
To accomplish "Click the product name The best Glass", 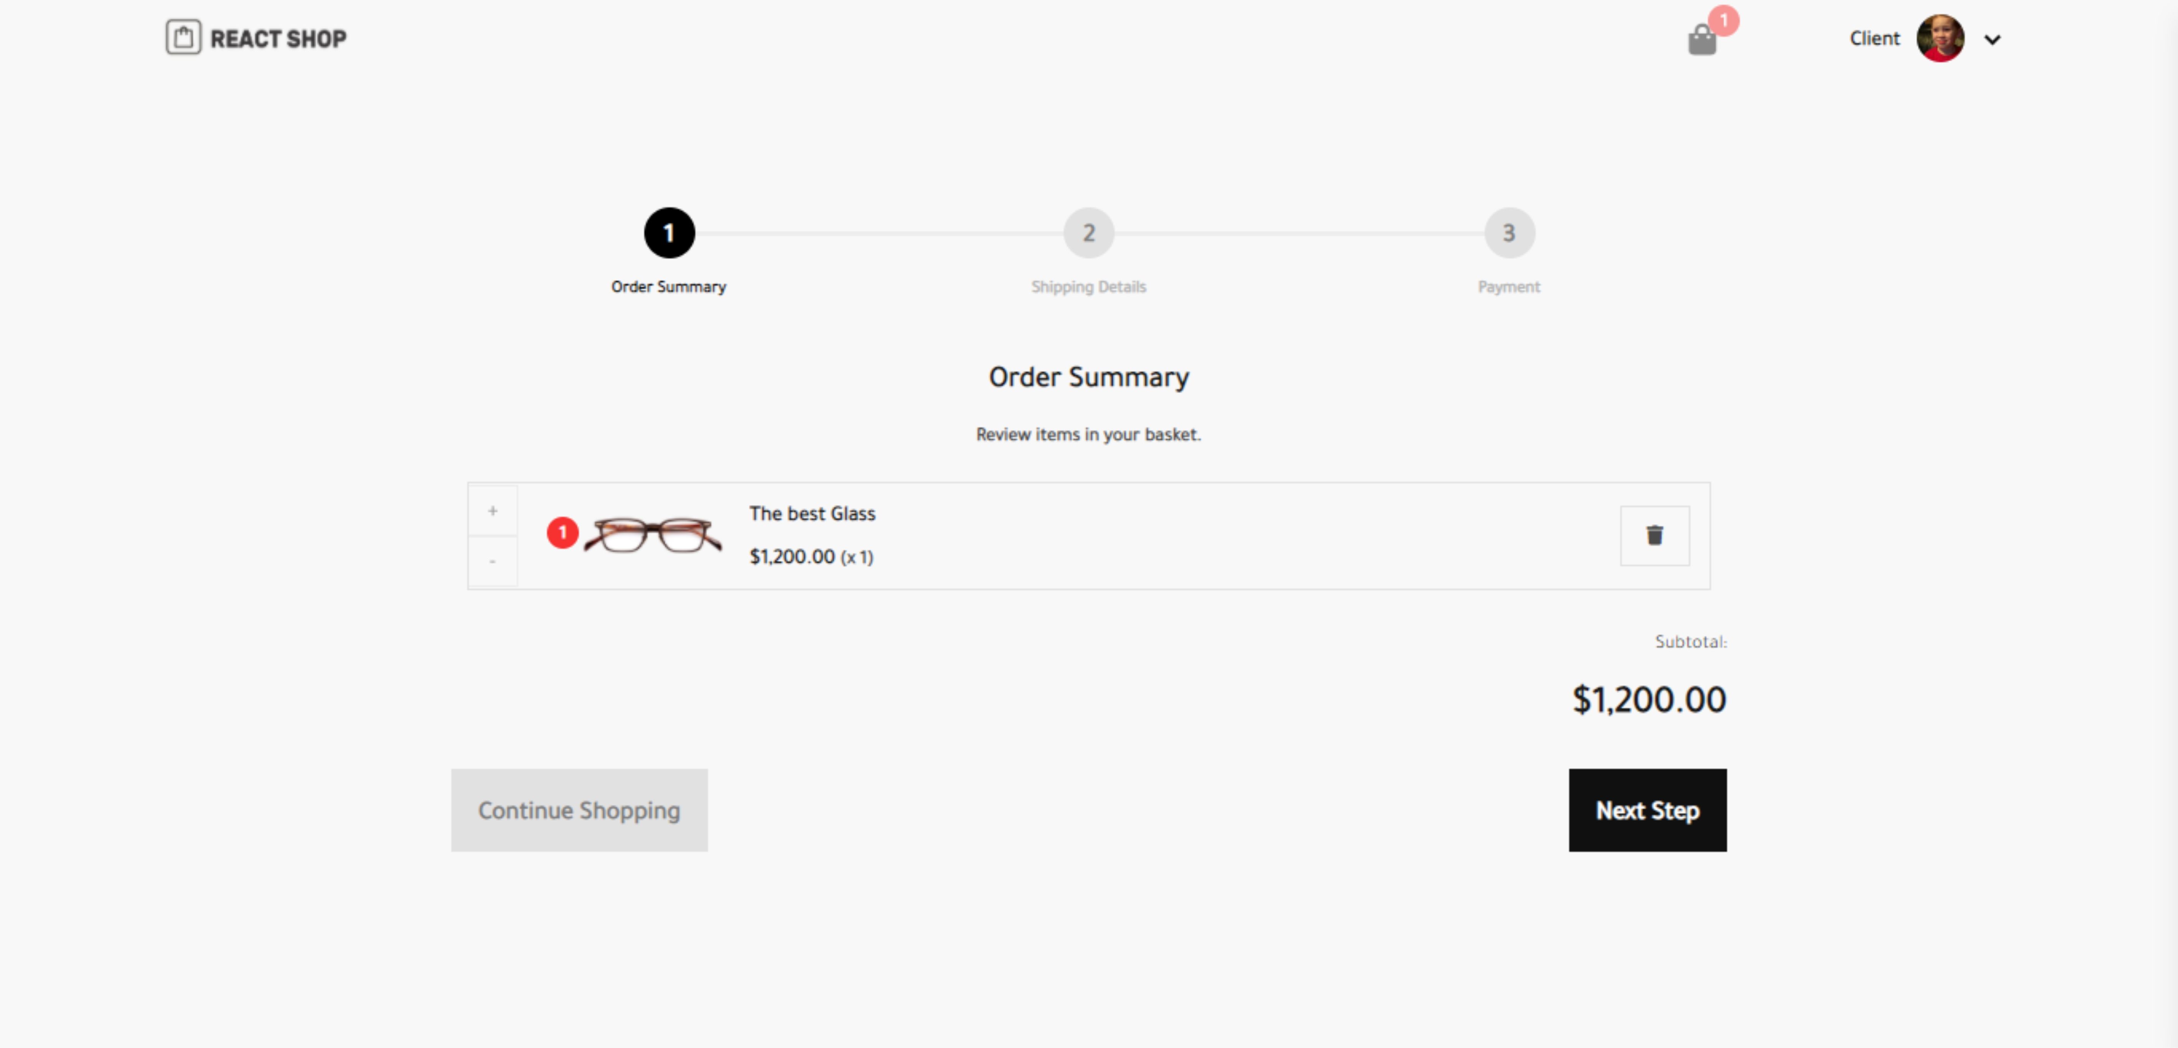I will 812,513.
